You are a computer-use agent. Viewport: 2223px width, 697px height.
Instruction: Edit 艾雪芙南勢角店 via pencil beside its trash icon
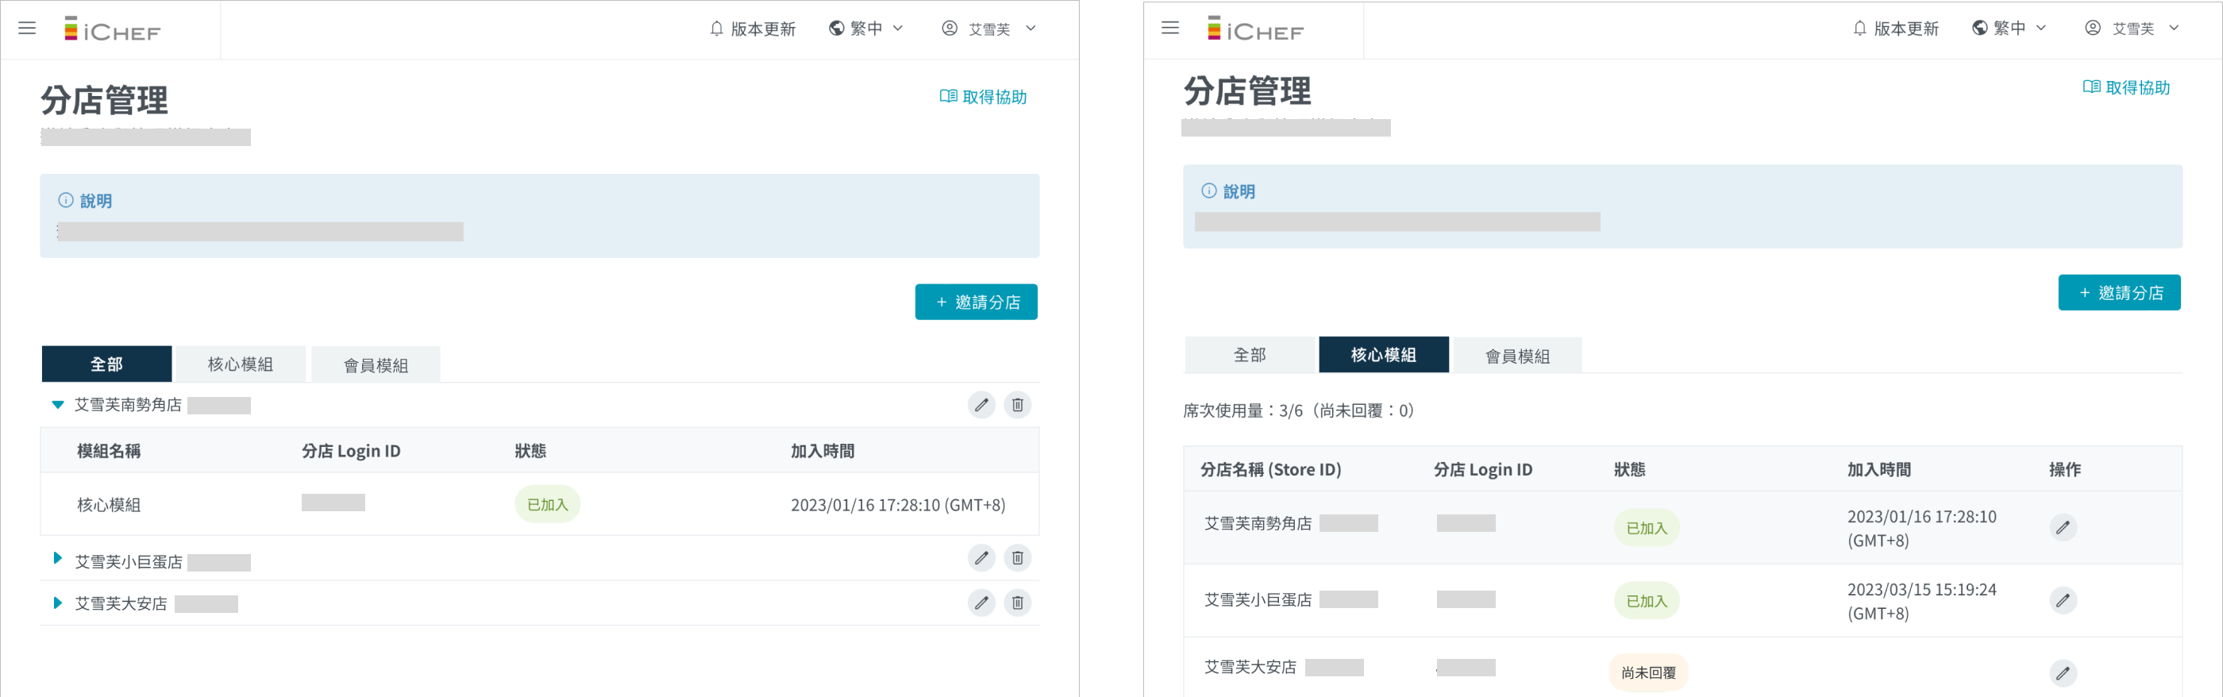(981, 405)
